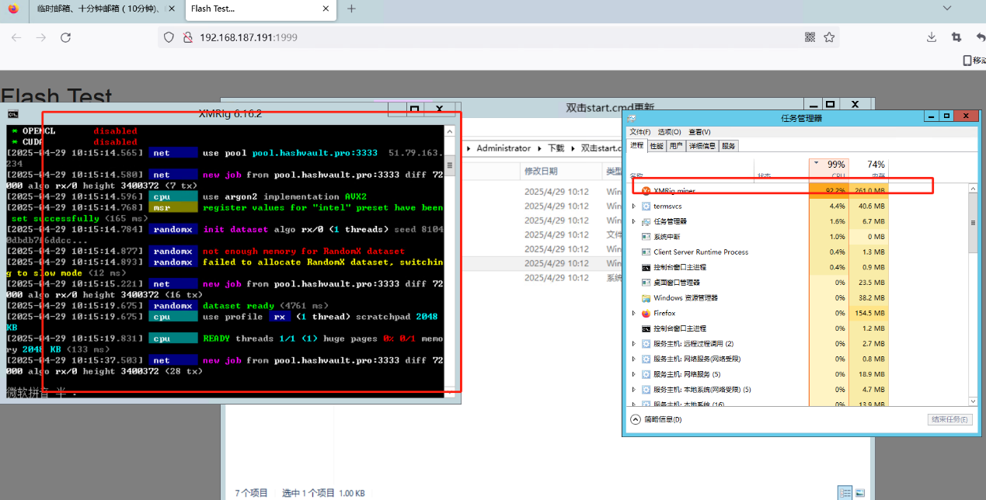Reload the Flash Test page
This screenshot has height=500, width=986.
point(66,37)
